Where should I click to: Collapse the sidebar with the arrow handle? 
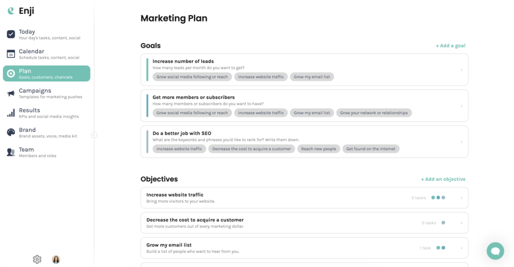pos(94,135)
